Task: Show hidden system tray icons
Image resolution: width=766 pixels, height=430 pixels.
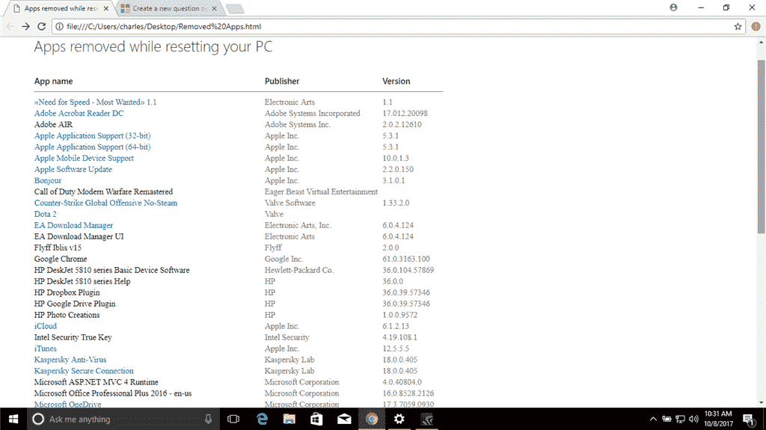Action: click(653, 419)
